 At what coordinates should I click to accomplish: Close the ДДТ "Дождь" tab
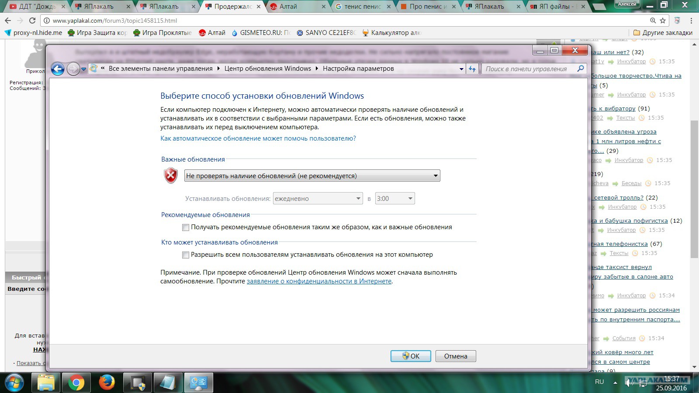63,7
